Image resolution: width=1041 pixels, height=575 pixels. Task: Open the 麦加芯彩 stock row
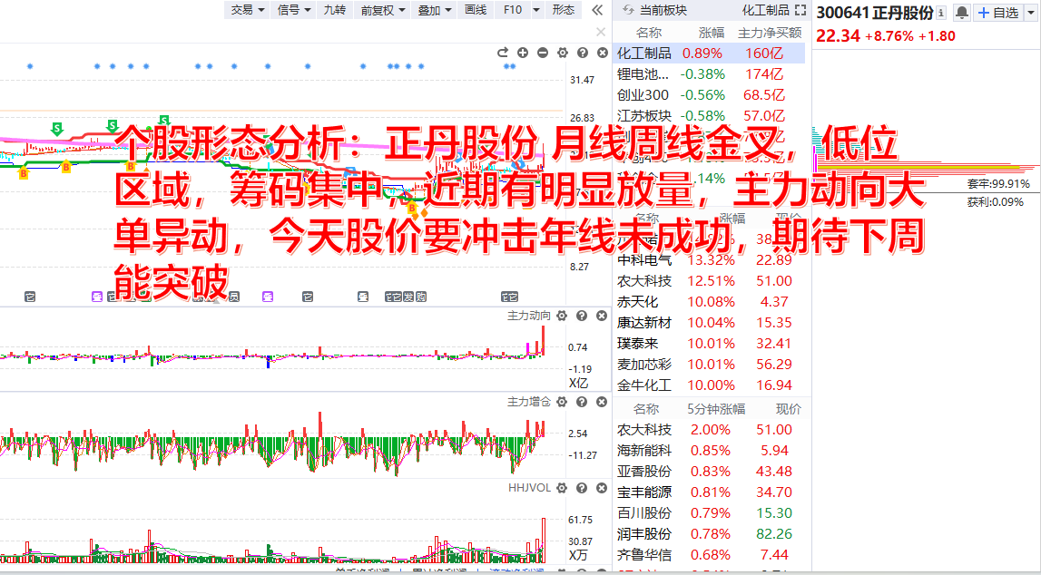[x=709, y=365]
